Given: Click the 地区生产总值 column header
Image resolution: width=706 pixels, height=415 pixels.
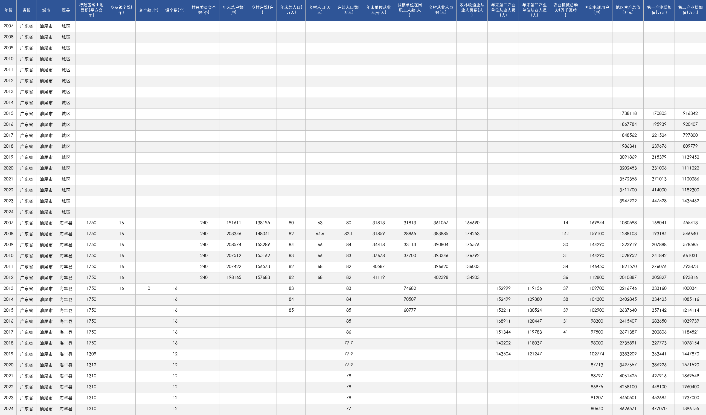Looking at the screenshot, I should (628, 10).
